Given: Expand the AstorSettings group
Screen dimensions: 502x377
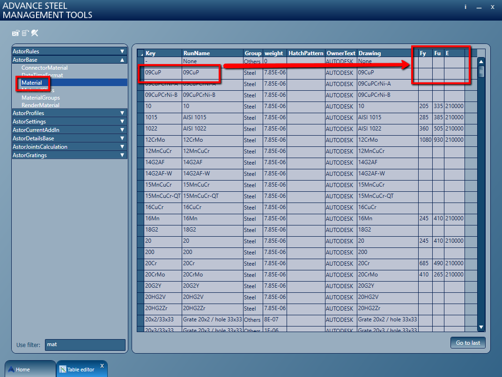Looking at the screenshot, I should coord(69,122).
